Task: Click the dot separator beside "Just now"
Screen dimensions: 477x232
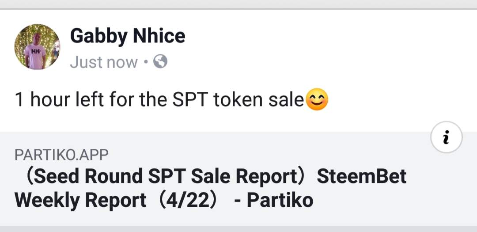Action: click(x=145, y=62)
